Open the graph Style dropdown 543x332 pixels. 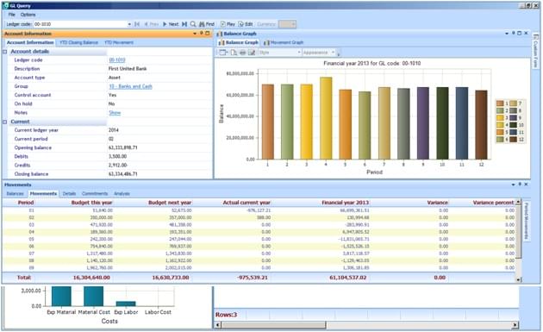click(x=280, y=53)
